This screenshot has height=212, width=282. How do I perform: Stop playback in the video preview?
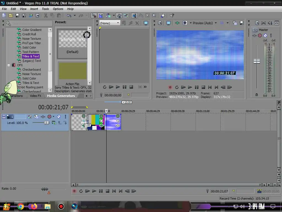point(204,88)
